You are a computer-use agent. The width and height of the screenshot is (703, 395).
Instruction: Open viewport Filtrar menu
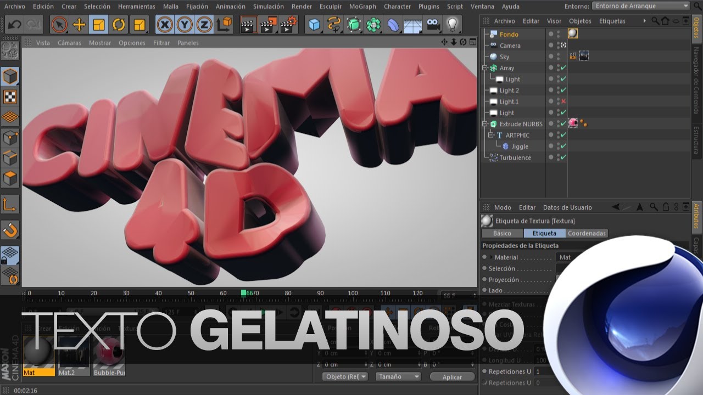(161, 43)
